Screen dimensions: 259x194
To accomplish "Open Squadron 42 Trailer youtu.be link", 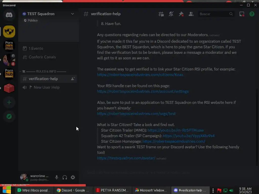I will [189, 136].
